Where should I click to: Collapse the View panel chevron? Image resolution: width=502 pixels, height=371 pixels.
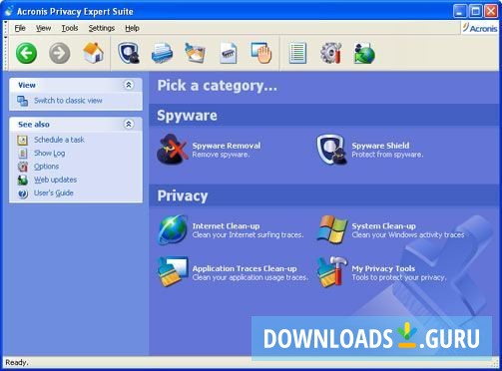[129, 85]
